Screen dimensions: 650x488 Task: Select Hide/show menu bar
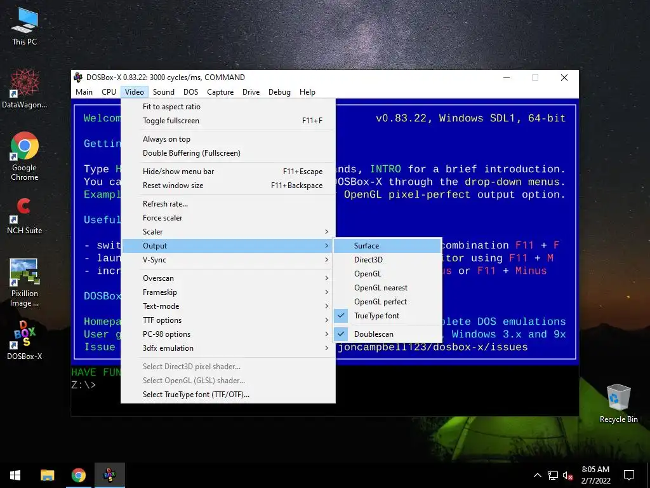[x=228, y=172]
